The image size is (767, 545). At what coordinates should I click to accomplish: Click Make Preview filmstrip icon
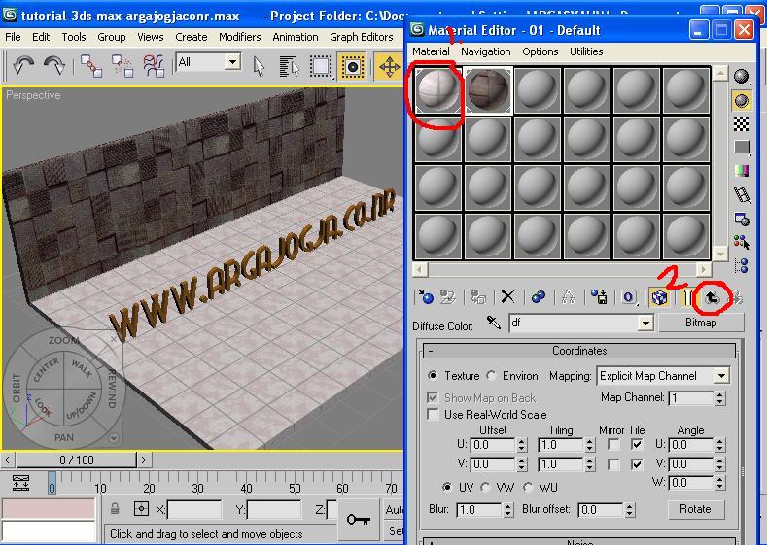742,194
